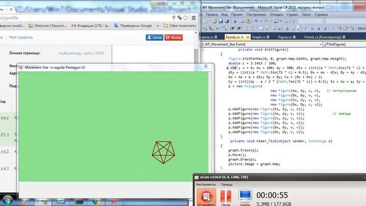This screenshot has height=206, width=366.
Task: Click red star app icon in taskbar
Action: click(114, 201)
